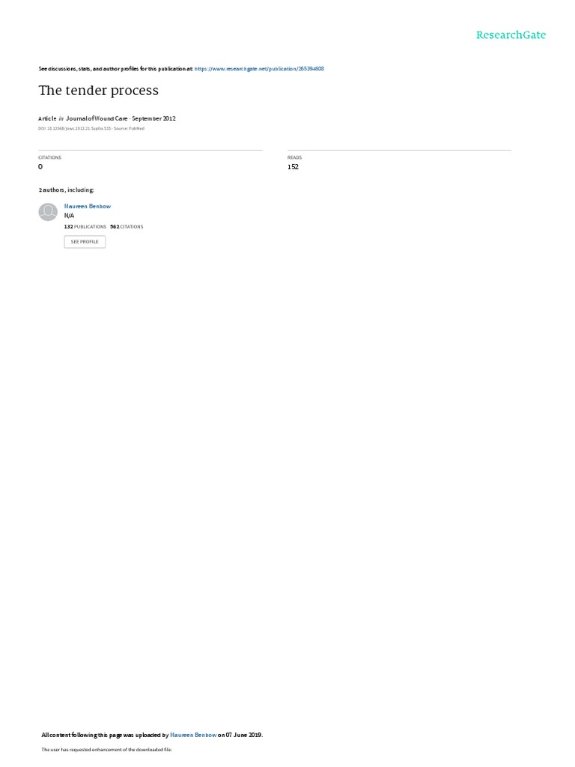Screen dimensions: 575x767
Task: Click the citations count of 0
Action: [40, 167]
